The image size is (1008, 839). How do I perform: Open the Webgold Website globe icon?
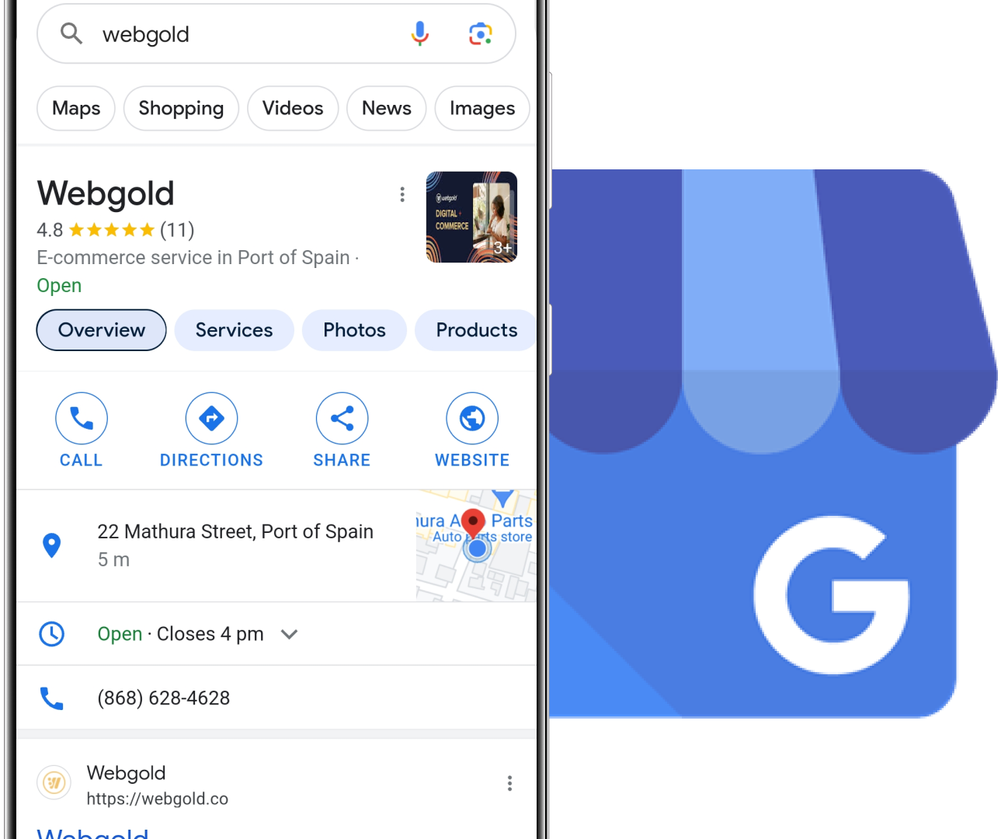472,418
